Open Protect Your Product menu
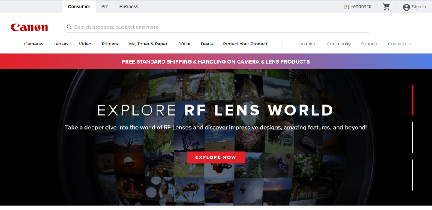 (x=245, y=44)
